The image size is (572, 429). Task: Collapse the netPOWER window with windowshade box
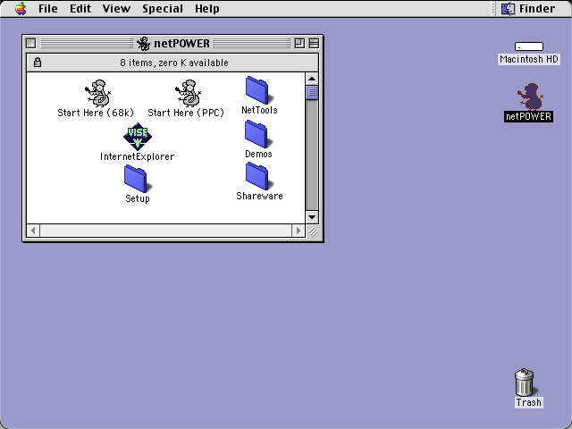(314, 44)
